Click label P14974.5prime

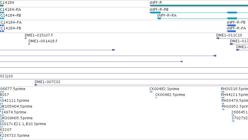(13, 112)
